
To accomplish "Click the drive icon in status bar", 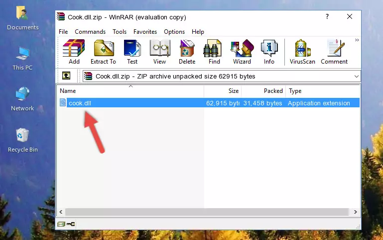I will coord(61,224).
